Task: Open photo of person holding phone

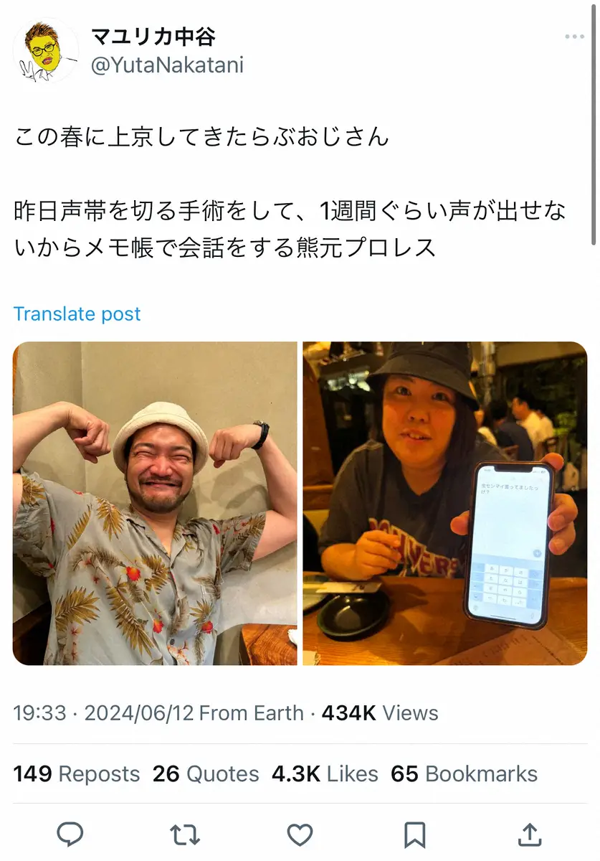Action: 444,504
